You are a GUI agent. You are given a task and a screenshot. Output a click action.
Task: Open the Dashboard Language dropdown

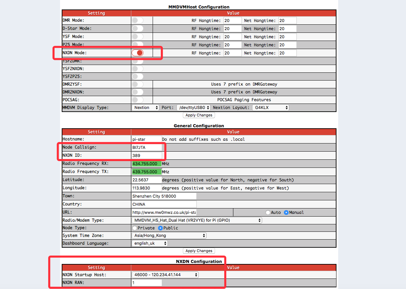(x=150, y=243)
